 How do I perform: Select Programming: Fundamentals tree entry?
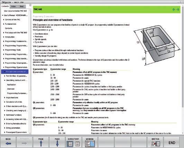(16, 41)
